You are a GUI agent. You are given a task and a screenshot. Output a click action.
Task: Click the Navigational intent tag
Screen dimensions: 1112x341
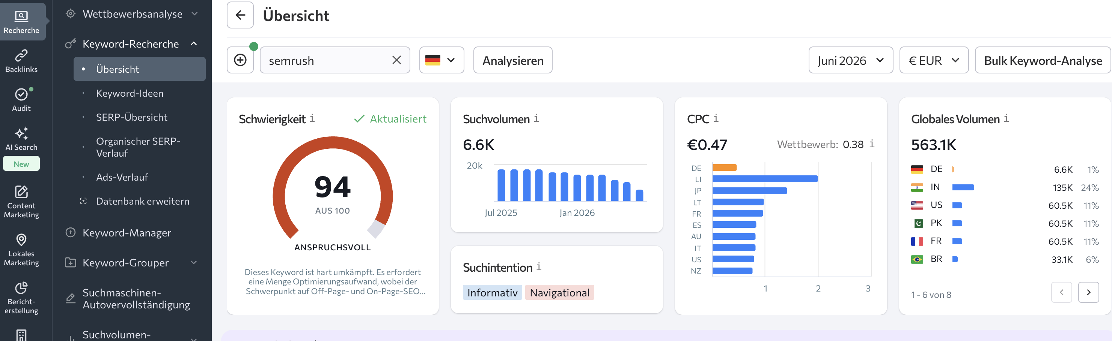coord(559,292)
